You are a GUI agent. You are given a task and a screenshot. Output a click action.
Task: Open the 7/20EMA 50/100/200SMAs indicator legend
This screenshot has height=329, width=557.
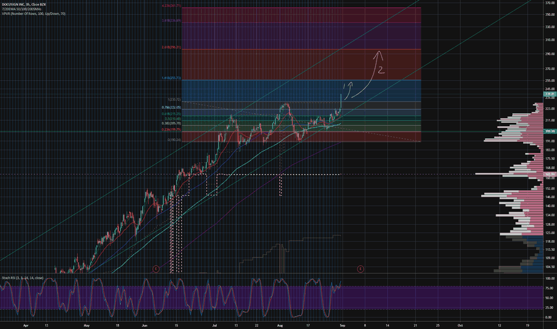point(22,9)
